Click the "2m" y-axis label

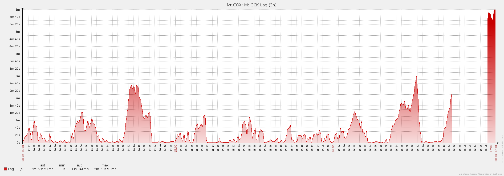pos(18,98)
